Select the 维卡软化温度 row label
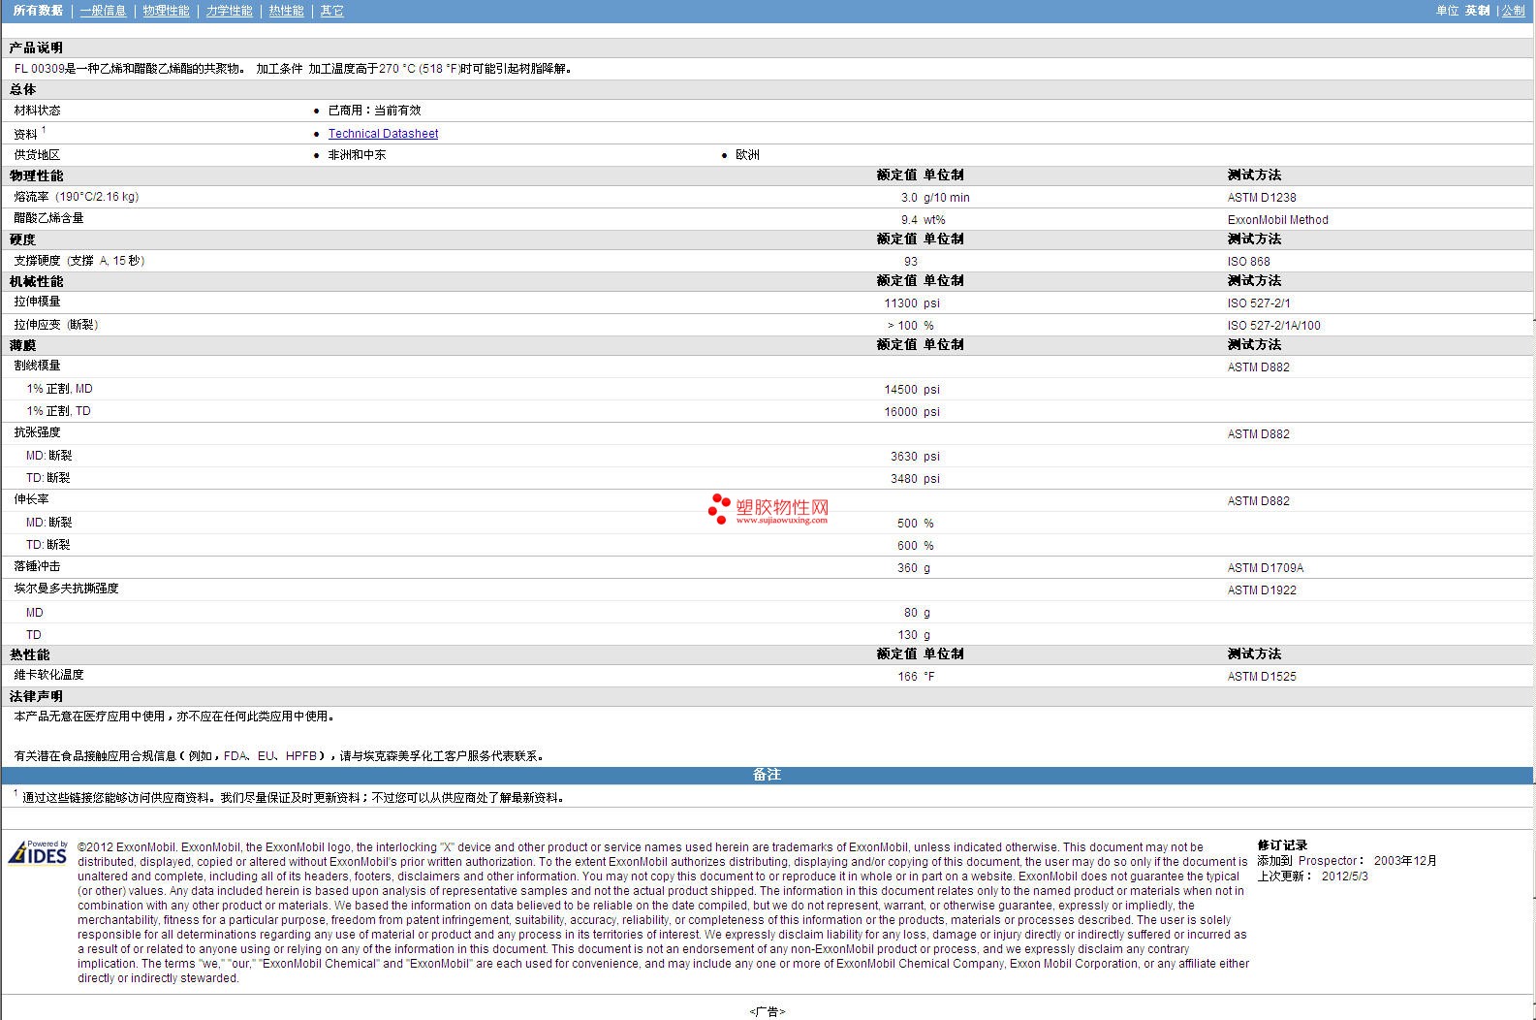The width and height of the screenshot is (1536, 1020). (x=48, y=675)
